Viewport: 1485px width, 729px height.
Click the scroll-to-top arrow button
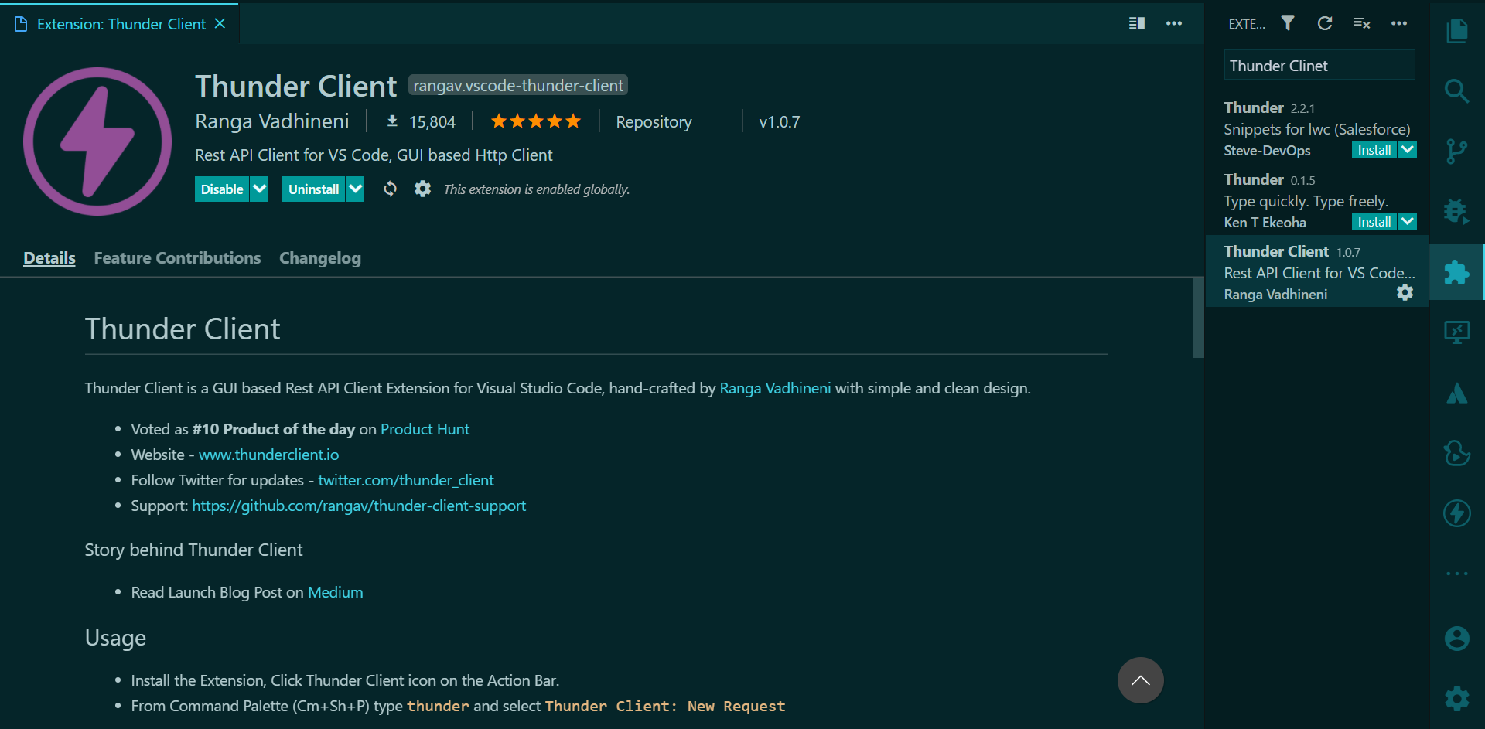click(x=1141, y=680)
